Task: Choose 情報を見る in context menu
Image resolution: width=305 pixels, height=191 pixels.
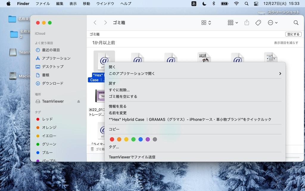Action: click(118, 106)
